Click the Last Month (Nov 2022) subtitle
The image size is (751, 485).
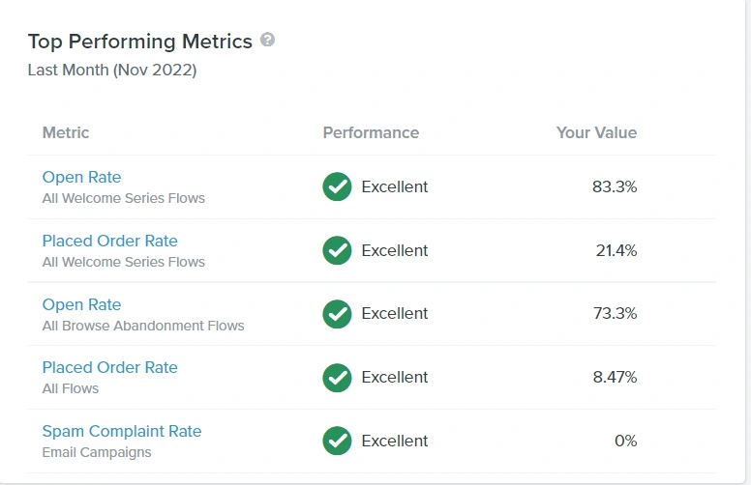click(x=111, y=70)
